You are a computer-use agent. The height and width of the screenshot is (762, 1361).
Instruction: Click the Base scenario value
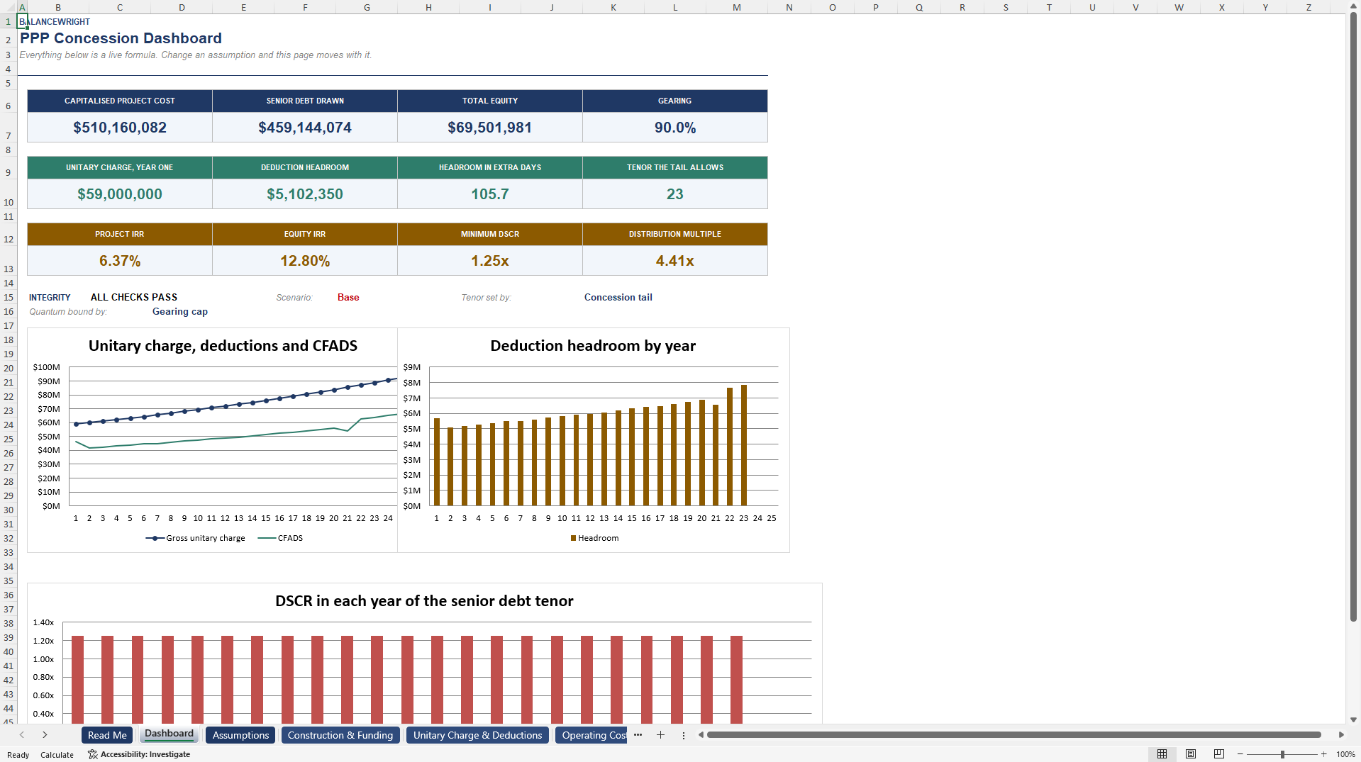pos(348,297)
